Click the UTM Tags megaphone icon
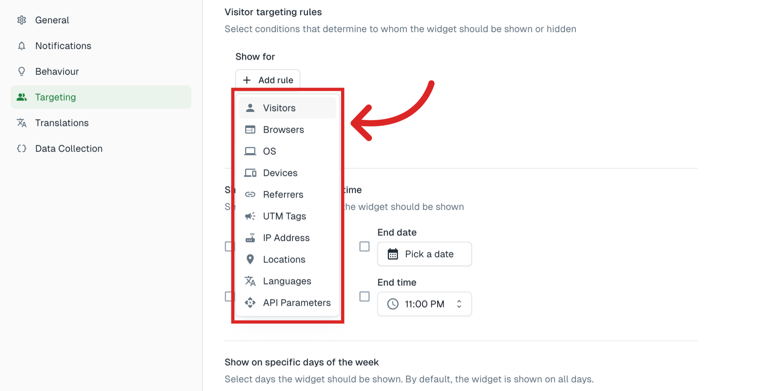779x391 pixels. pos(250,216)
